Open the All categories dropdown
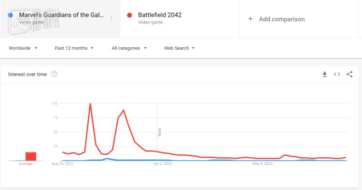This screenshot has width=362, height=190. 129,48
